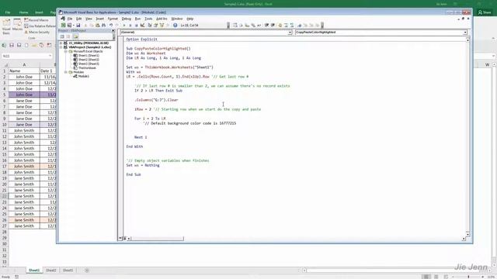Toggle Breakpoint hand icon on Edit toolbar
Screen dimensions: 497x279
tap(280, 26)
